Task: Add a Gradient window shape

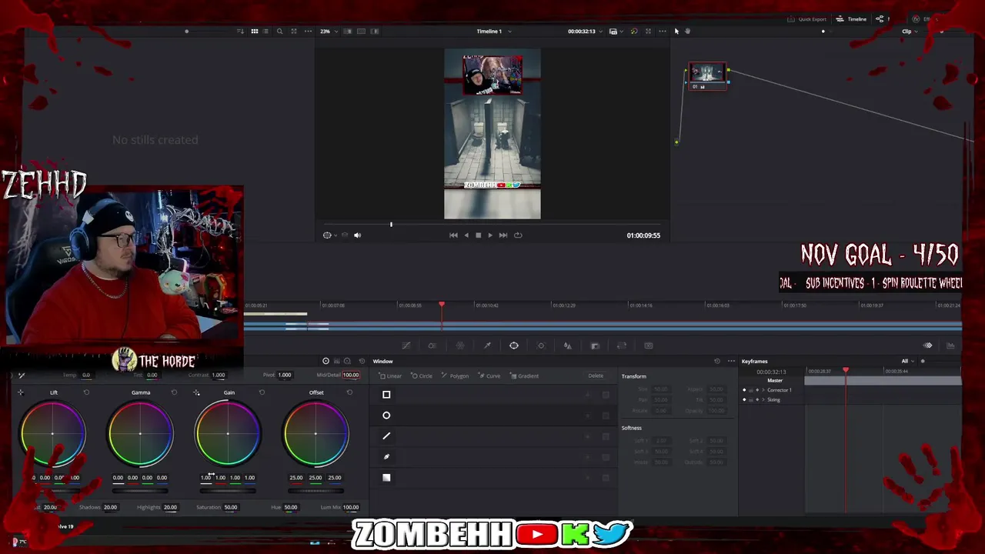Action: coord(524,375)
